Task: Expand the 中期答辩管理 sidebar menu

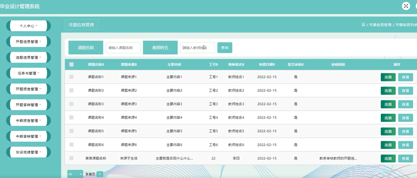Action: 29,136
